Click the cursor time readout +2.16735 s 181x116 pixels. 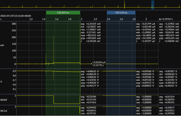(98, 65)
